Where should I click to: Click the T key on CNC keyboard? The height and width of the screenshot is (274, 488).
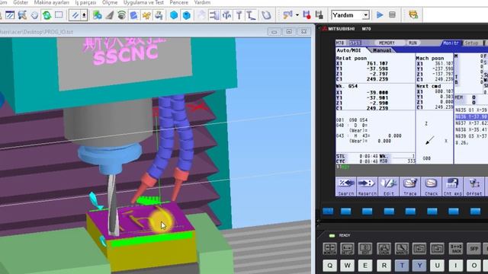click(402, 266)
